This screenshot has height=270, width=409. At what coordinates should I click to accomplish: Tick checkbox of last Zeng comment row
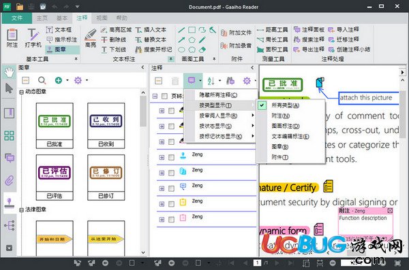click(171, 220)
